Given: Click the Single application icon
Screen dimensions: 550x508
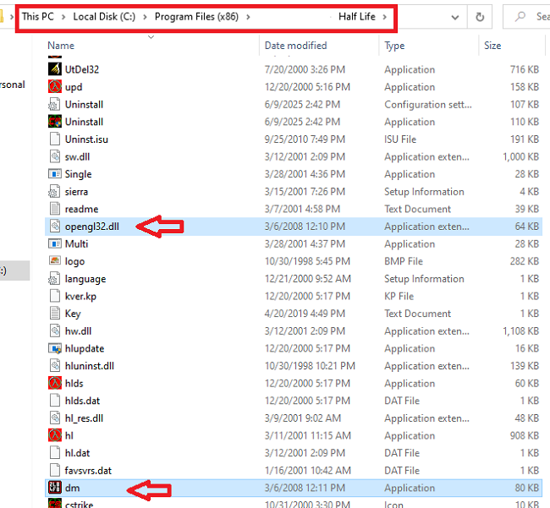Looking at the screenshot, I should click(55, 174).
